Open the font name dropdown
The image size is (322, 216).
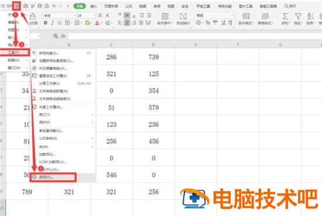(x=74, y=15)
